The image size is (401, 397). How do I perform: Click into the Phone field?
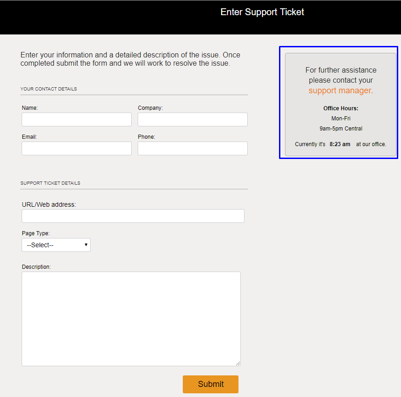pyautogui.click(x=192, y=148)
